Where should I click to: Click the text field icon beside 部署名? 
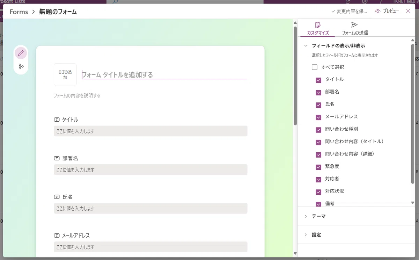coord(57,158)
